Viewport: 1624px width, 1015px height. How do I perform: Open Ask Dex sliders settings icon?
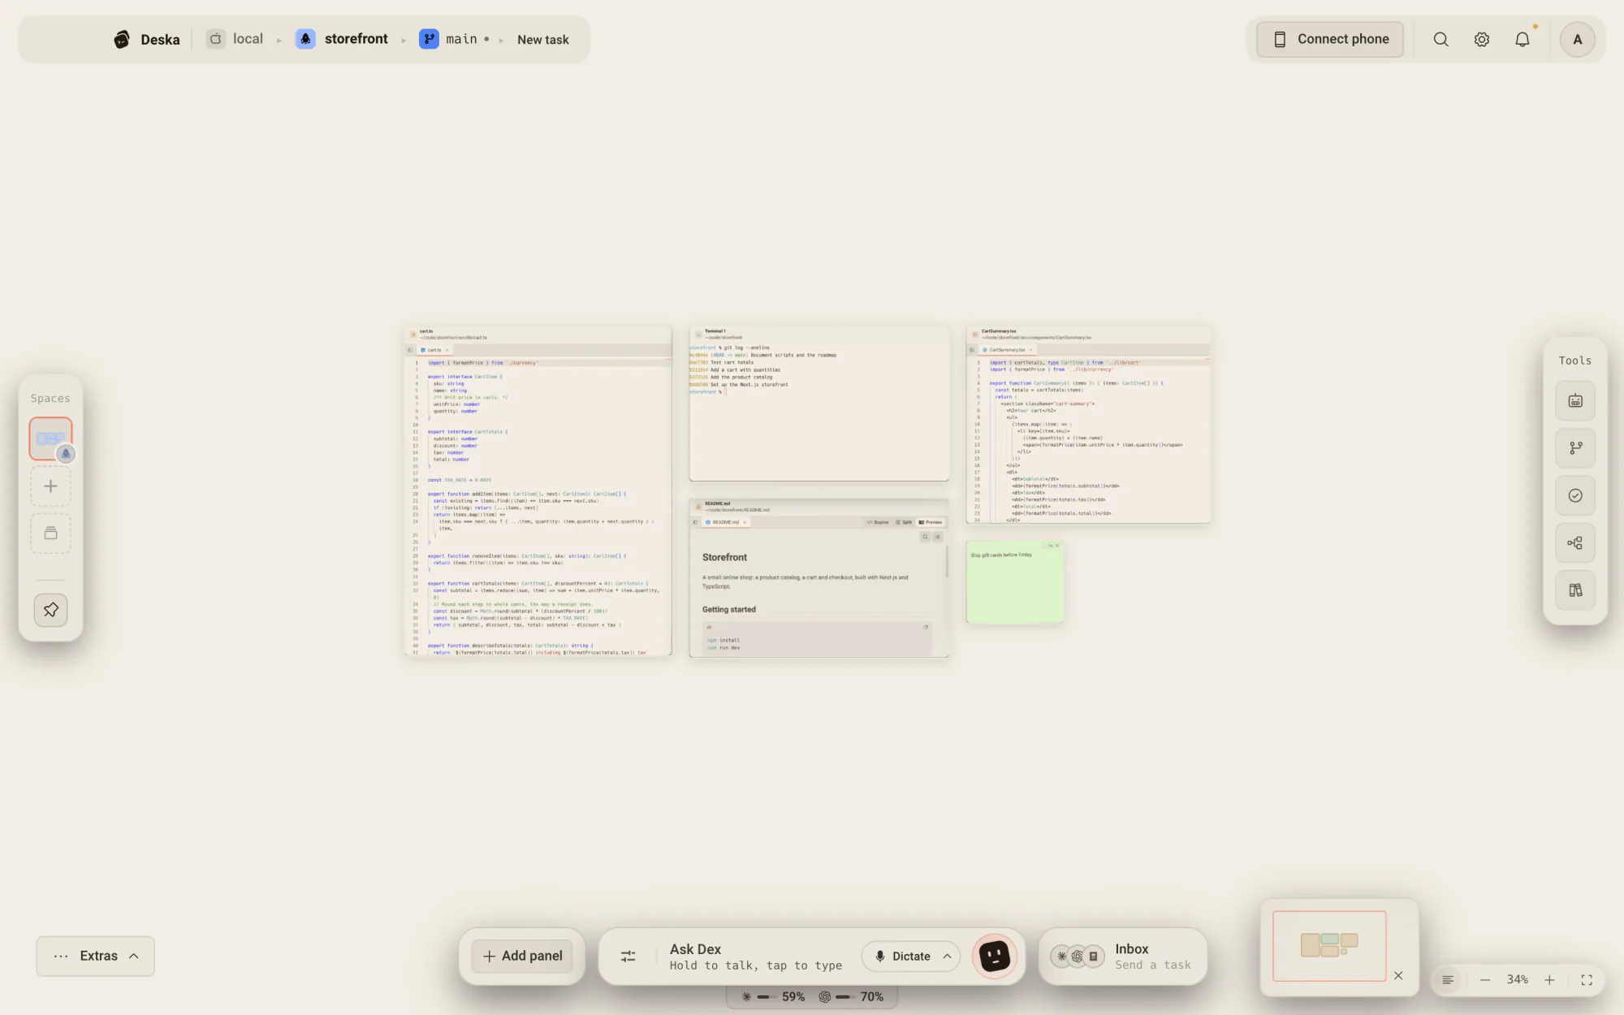pos(628,957)
